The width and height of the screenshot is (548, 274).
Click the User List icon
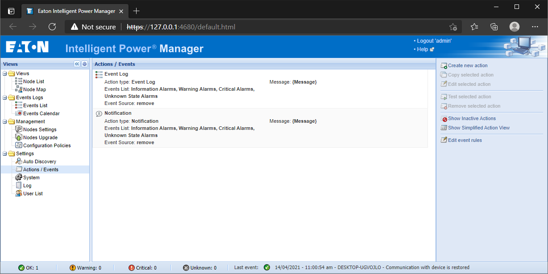[x=19, y=193]
